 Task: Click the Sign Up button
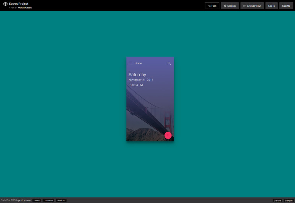(286, 6)
